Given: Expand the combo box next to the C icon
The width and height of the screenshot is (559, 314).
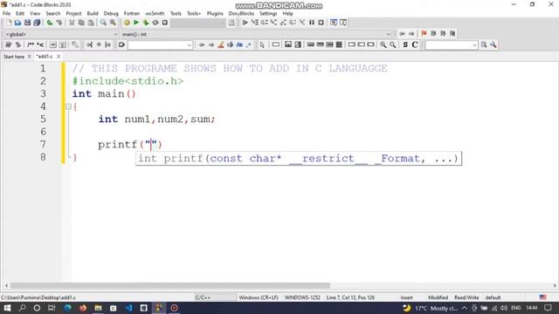Looking at the screenshot, I should (474, 45).
